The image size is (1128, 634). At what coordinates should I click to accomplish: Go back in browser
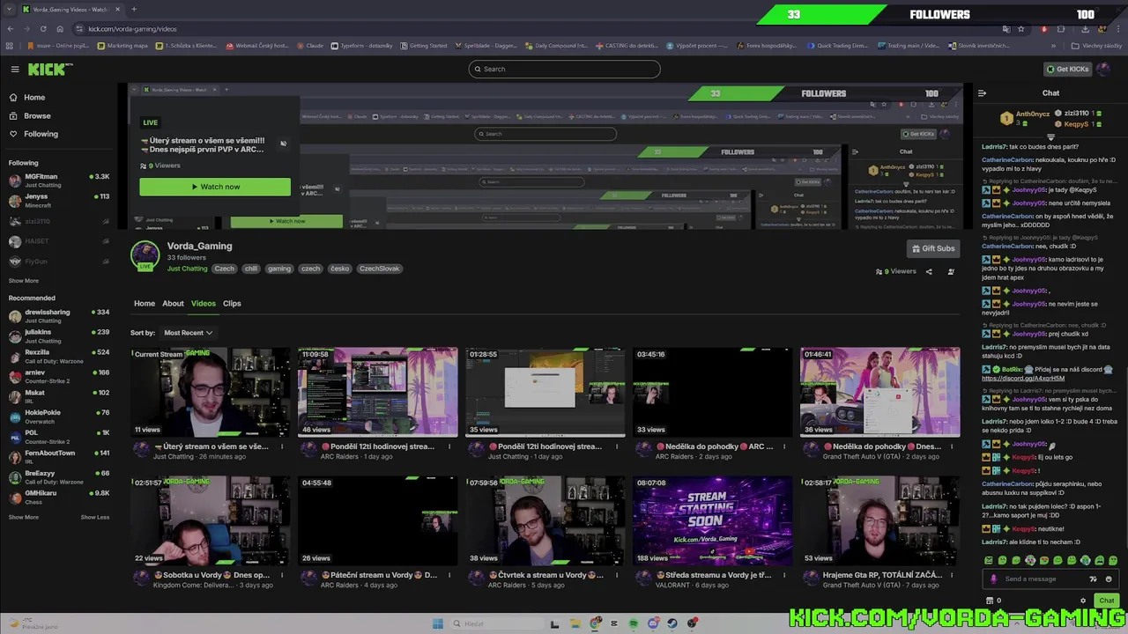click(10, 28)
